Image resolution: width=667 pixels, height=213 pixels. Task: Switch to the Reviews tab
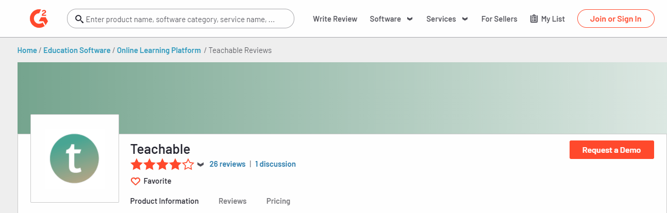click(232, 201)
